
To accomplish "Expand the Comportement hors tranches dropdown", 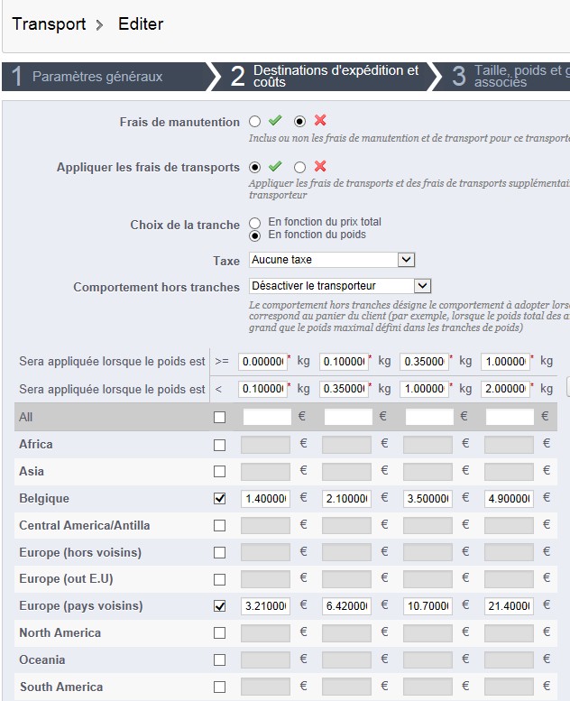I will coord(340,286).
